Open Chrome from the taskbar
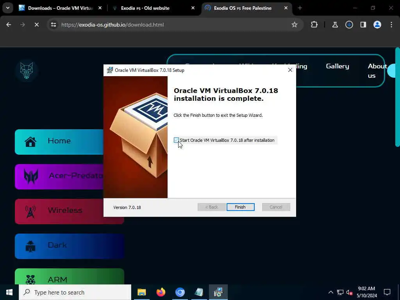This screenshot has width=400, height=300. pyautogui.click(x=180, y=292)
